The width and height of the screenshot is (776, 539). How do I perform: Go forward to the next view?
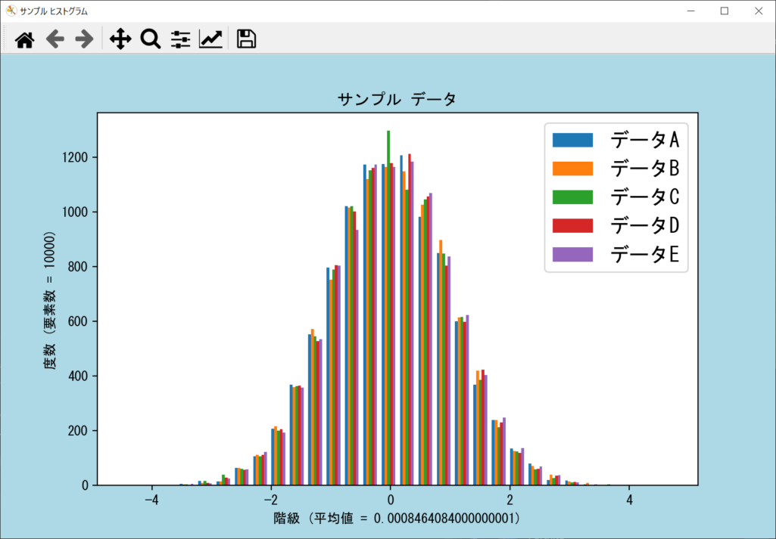pyautogui.click(x=85, y=39)
